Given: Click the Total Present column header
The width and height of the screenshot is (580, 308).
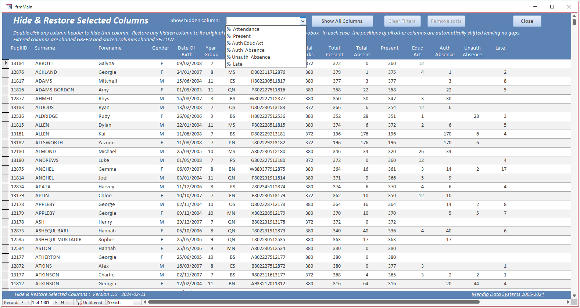Looking at the screenshot, I should click(334, 51).
